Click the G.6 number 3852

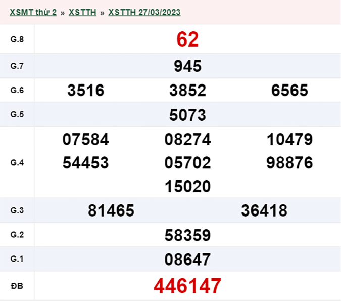click(x=187, y=91)
